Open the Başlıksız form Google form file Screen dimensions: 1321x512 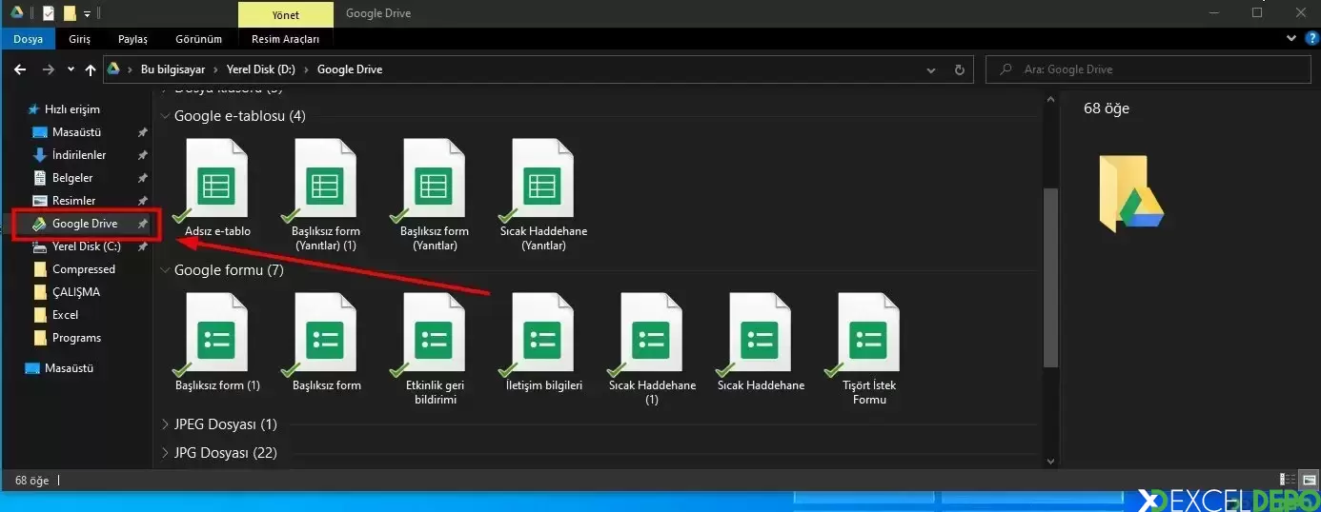click(x=326, y=342)
